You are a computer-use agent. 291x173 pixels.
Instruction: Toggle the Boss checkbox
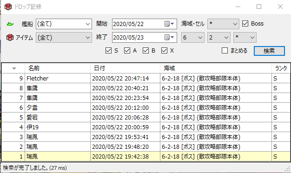[245, 24]
